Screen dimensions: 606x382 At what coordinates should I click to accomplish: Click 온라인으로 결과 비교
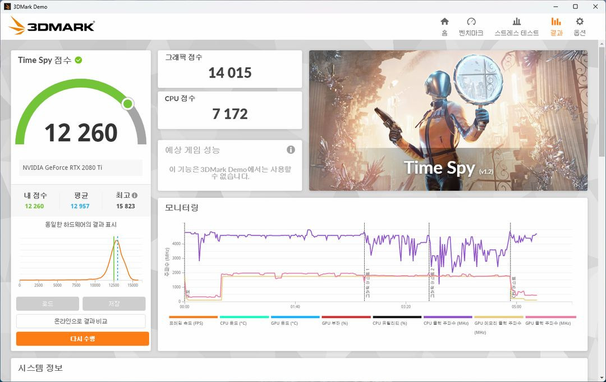click(82, 321)
